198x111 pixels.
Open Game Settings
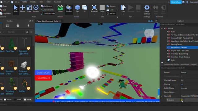(147, 10)
